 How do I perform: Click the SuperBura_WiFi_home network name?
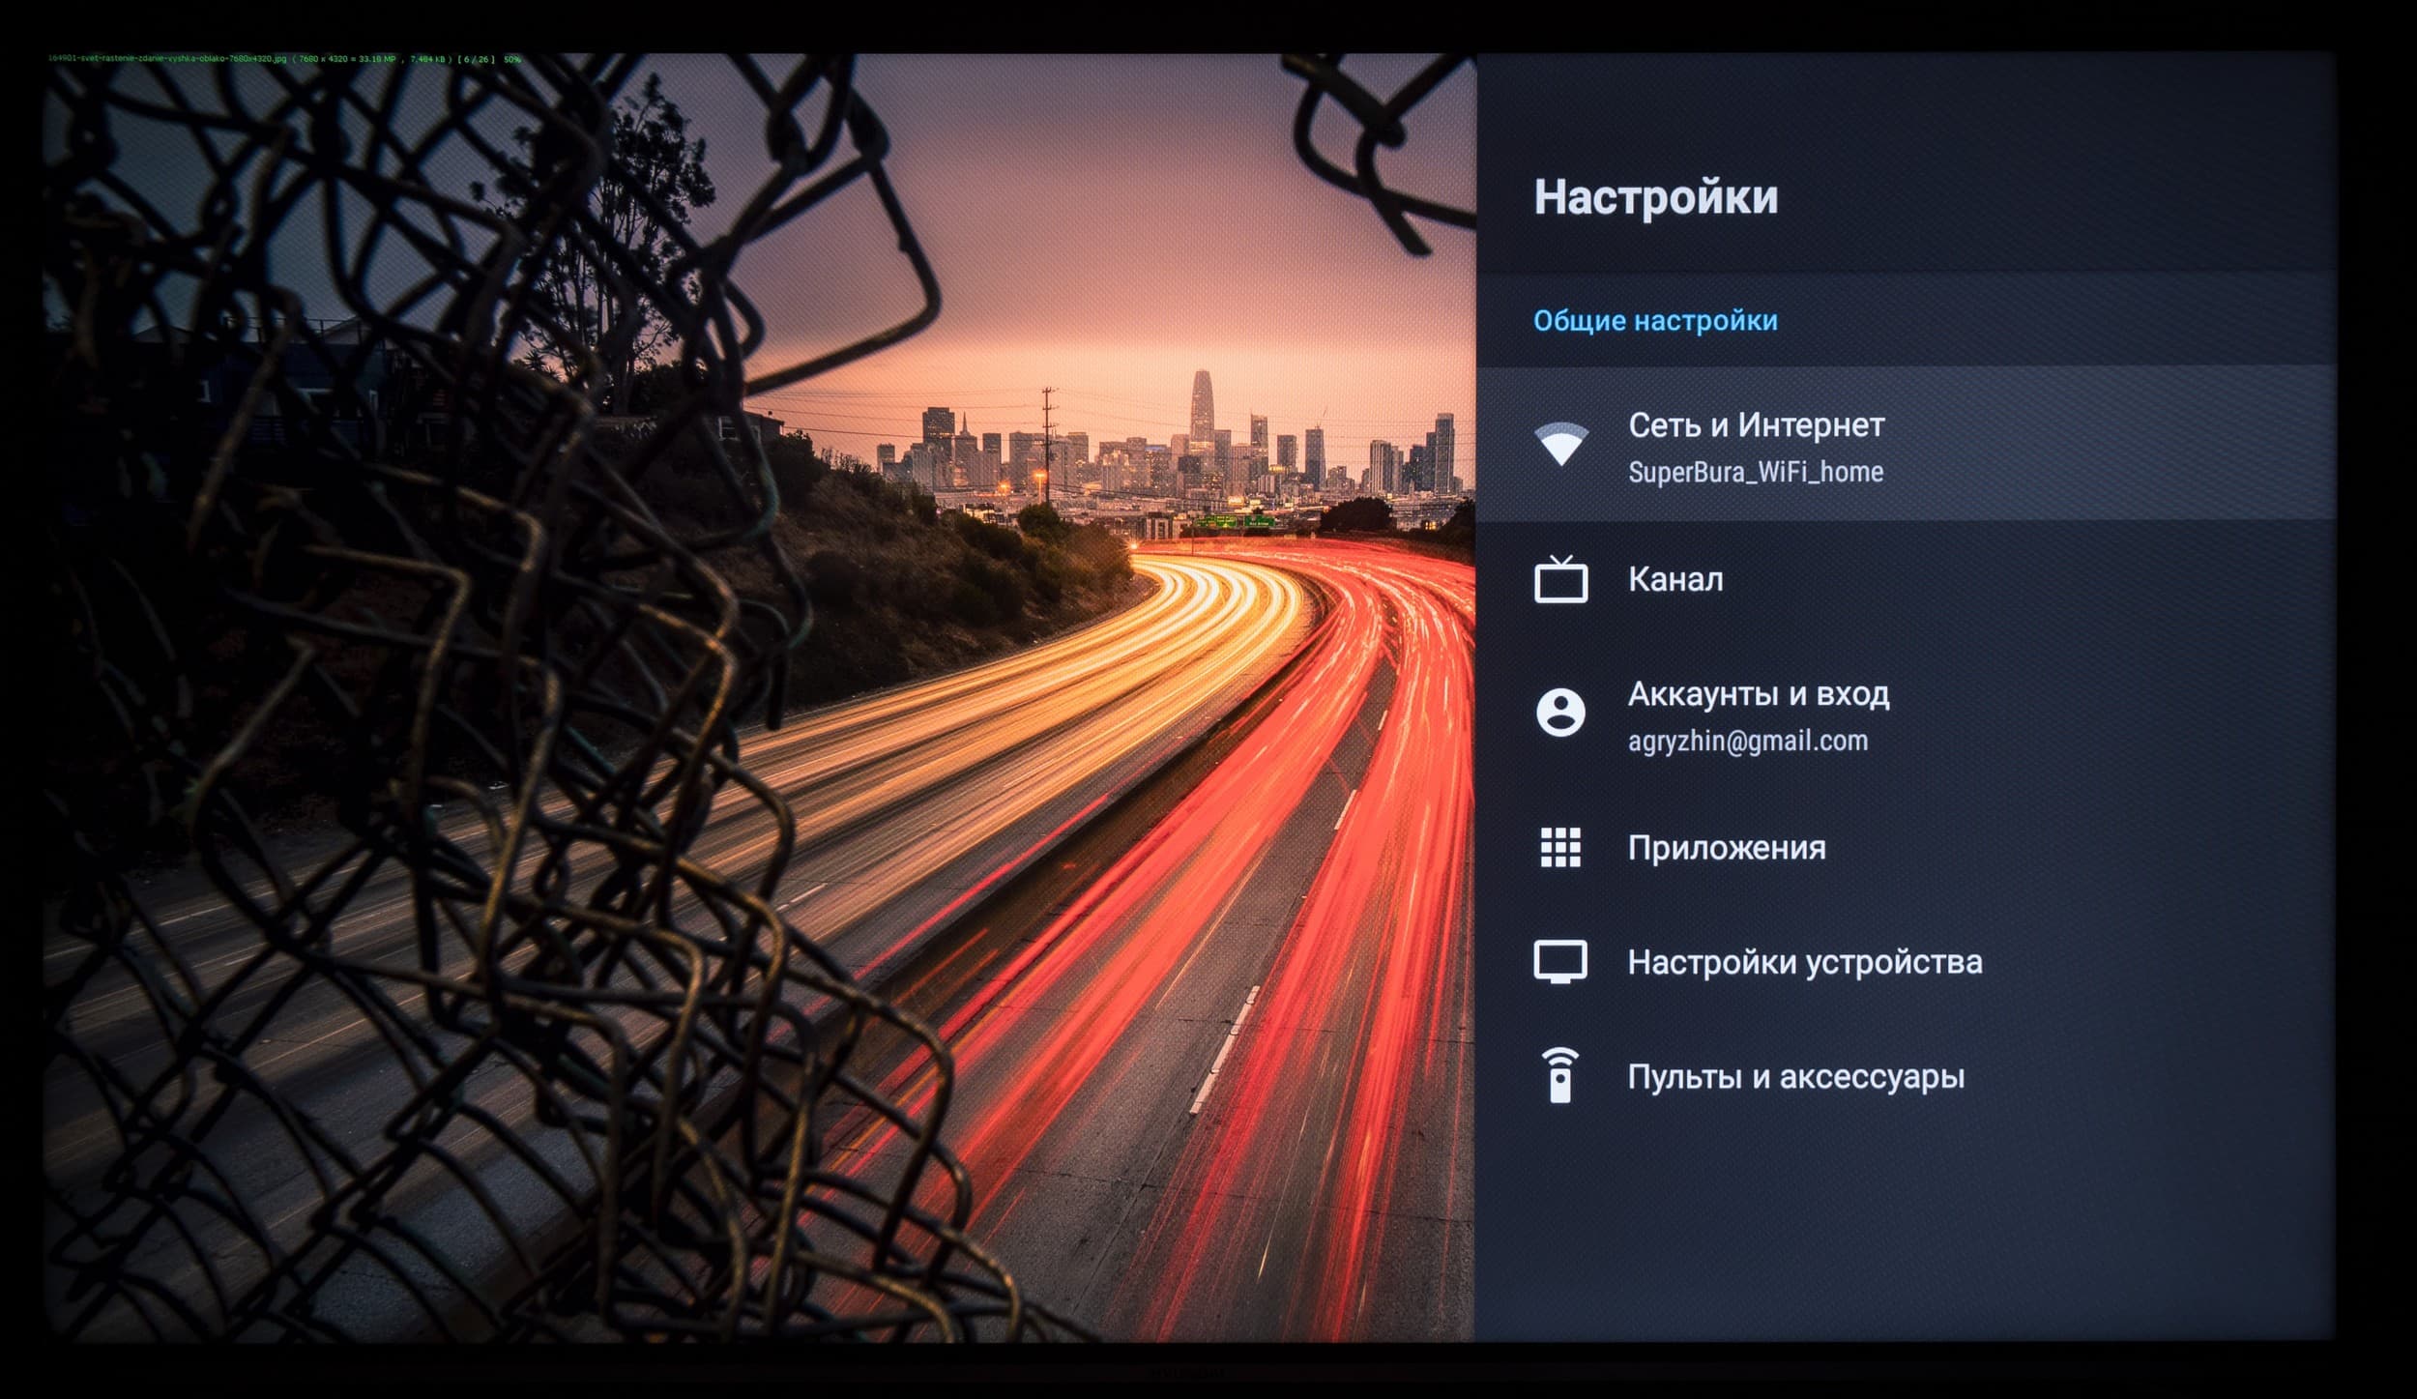pos(1755,472)
